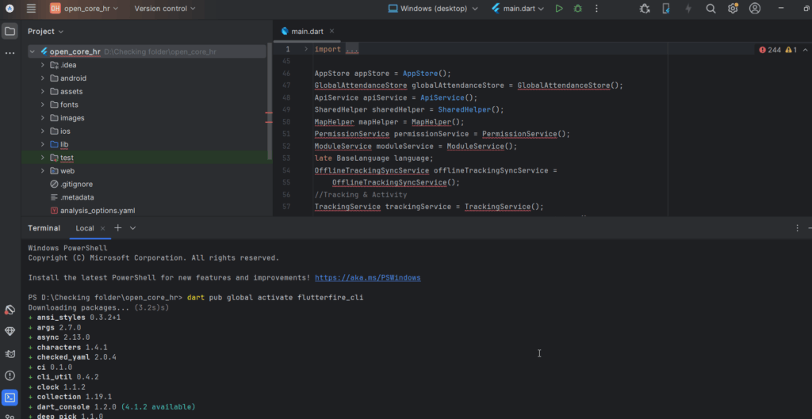Select the Local terminal tab
This screenshot has width=812, height=419.
(x=85, y=228)
